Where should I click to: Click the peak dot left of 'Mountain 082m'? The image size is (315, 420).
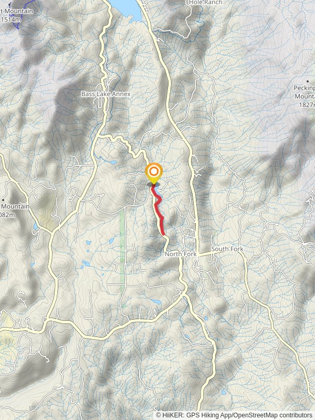pyautogui.click(x=3, y=200)
